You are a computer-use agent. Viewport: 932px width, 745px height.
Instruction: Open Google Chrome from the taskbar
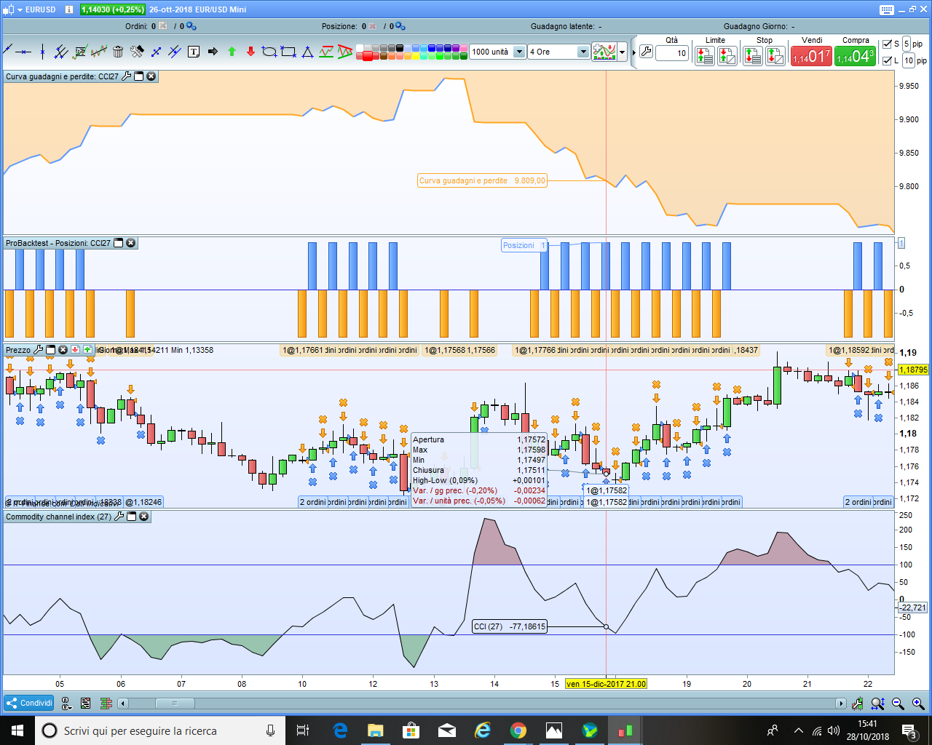point(518,730)
